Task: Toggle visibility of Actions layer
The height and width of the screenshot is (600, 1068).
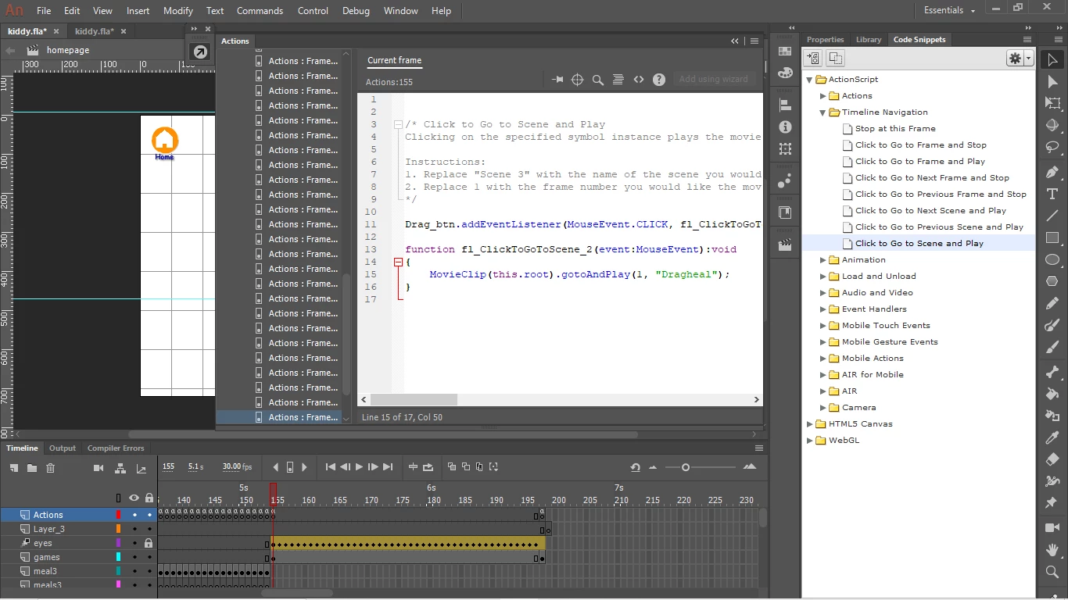Action: coord(134,515)
